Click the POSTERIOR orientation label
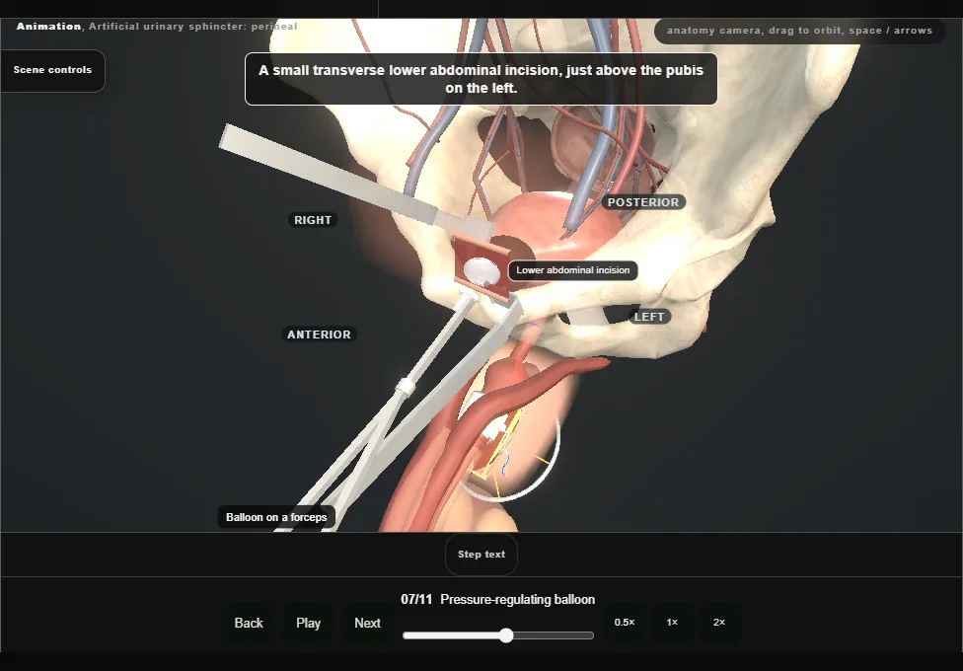This screenshot has width=963, height=671. click(643, 202)
